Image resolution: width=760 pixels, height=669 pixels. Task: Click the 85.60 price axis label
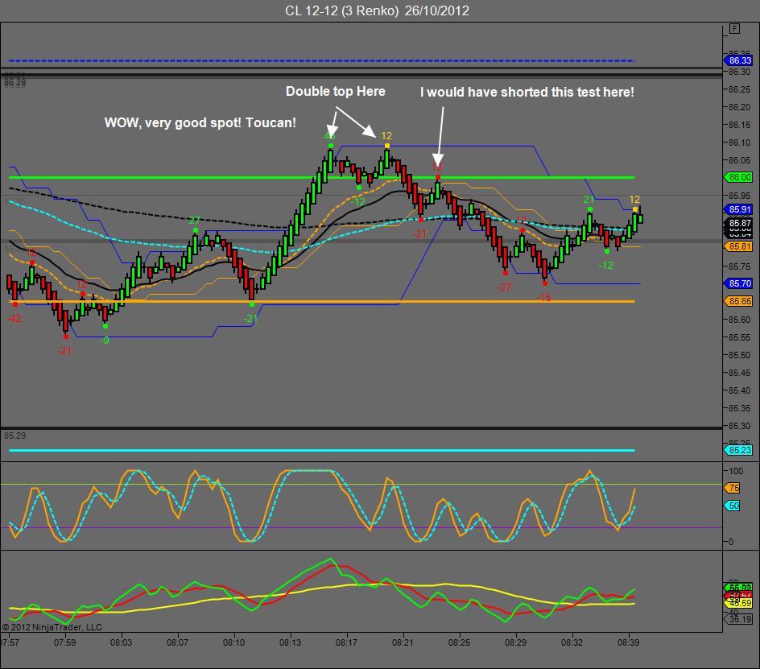pos(739,320)
